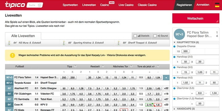Enable the Sound checkbox
This screenshot has width=222, height=111.
point(155,36)
